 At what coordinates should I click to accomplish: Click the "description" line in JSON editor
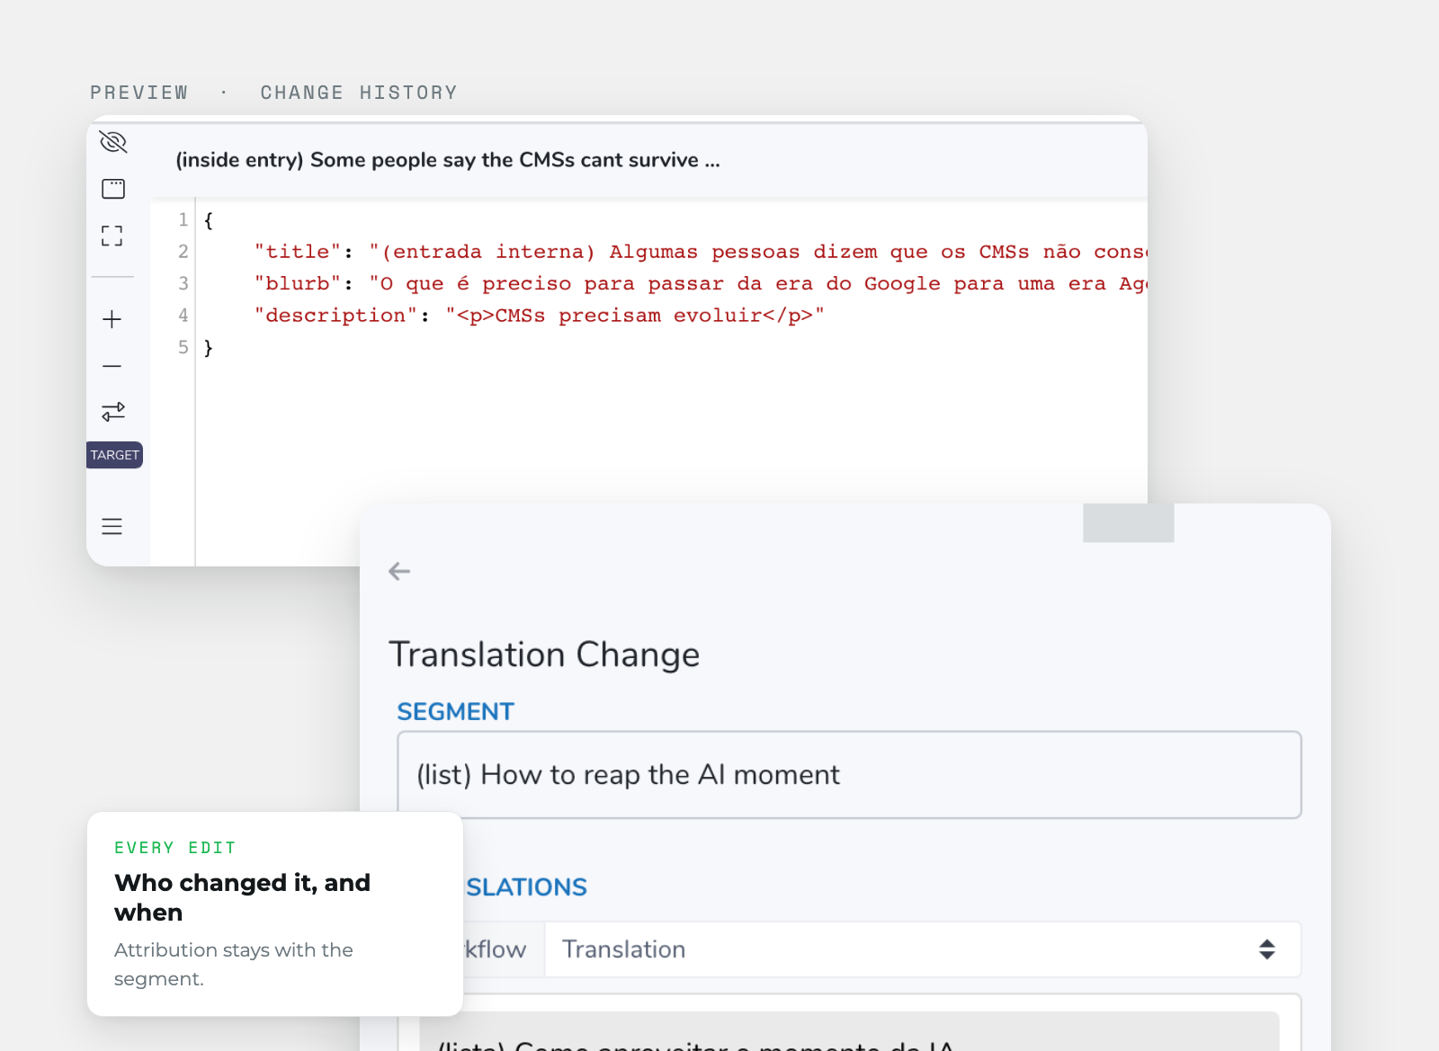pyautogui.click(x=540, y=316)
